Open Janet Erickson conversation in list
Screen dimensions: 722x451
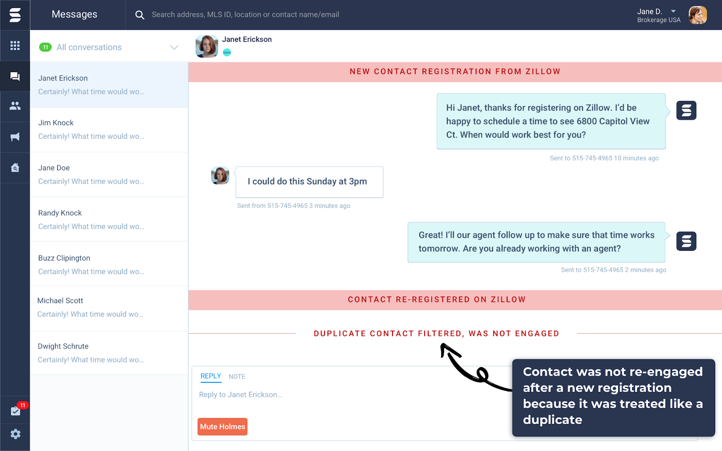pyautogui.click(x=109, y=85)
